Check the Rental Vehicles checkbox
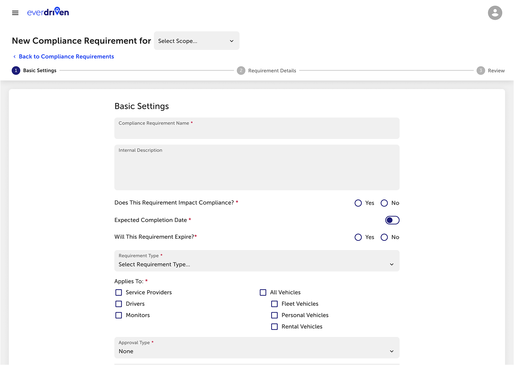 (274, 327)
